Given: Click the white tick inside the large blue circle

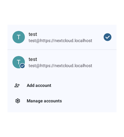Looking at the screenshot, I should [x=108, y=37].
